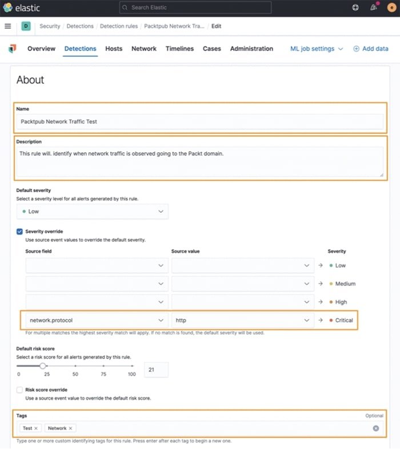Viewport: 400px width, 449px height.
Task: Open the newsfeed notifications icon
Action: (374, 8)
